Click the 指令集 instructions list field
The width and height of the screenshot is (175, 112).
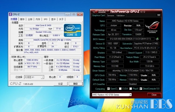[x=52, y=51]
